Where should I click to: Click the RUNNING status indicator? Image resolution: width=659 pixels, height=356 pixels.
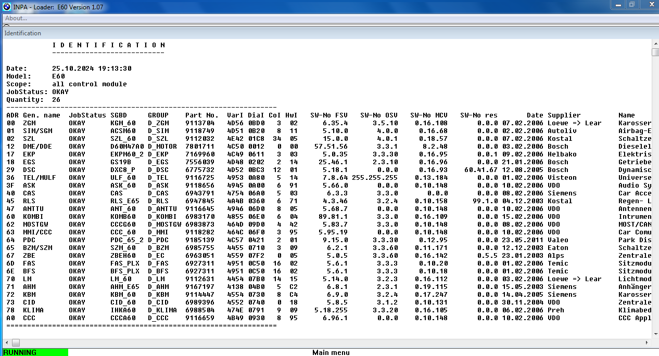tap(35, 352)
